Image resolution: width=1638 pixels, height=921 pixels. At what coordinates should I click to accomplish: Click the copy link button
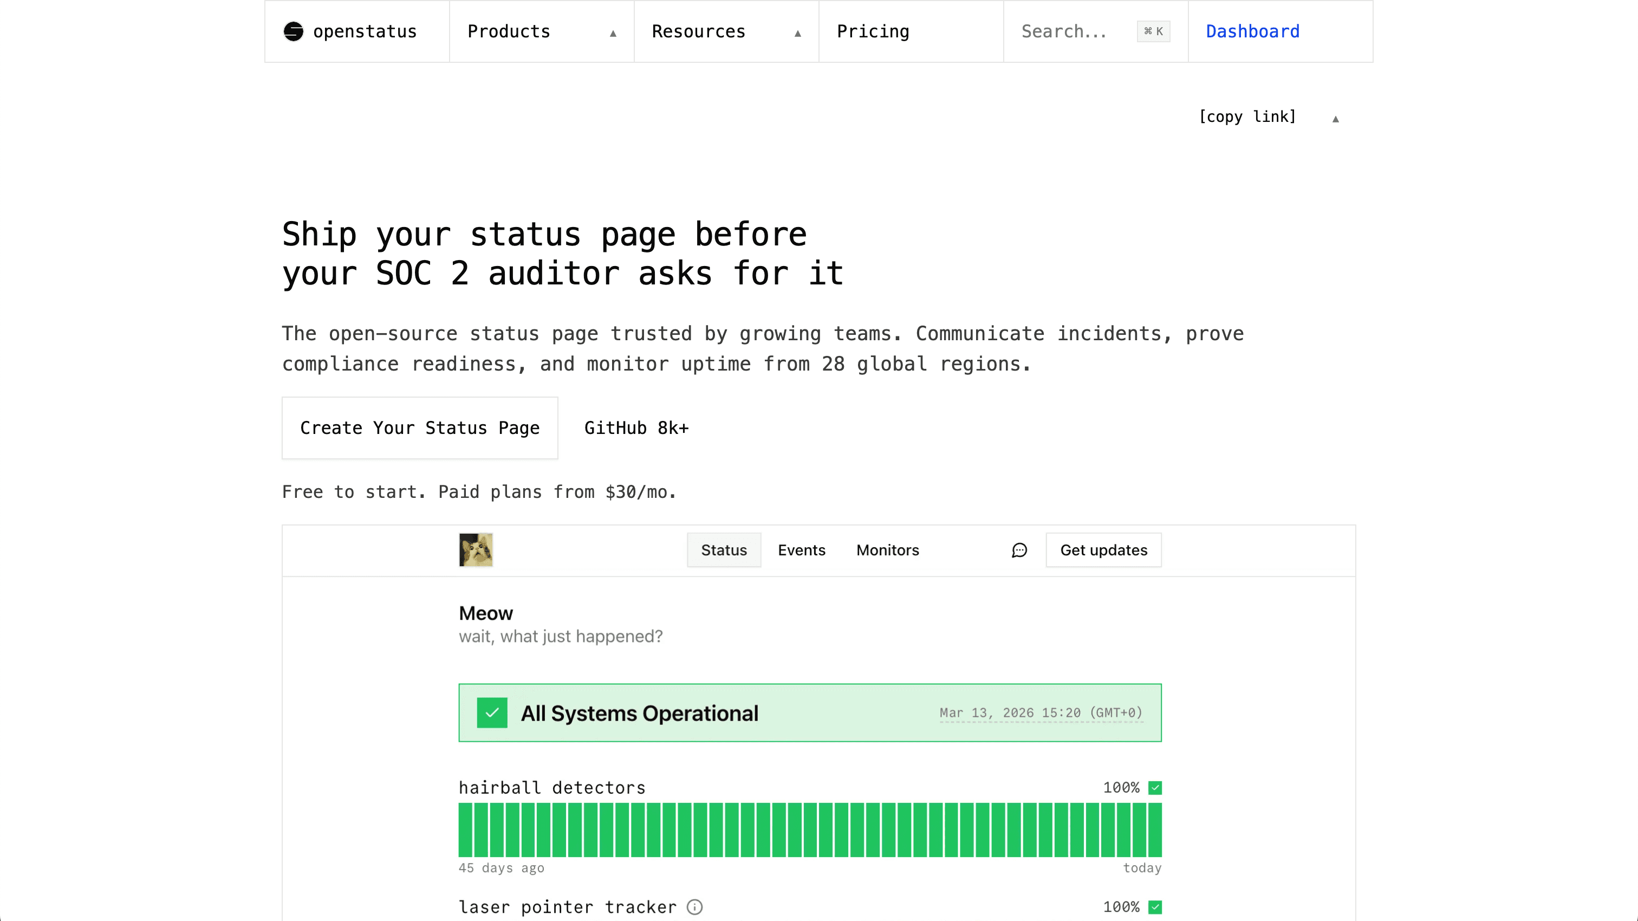pos(1247,117)
